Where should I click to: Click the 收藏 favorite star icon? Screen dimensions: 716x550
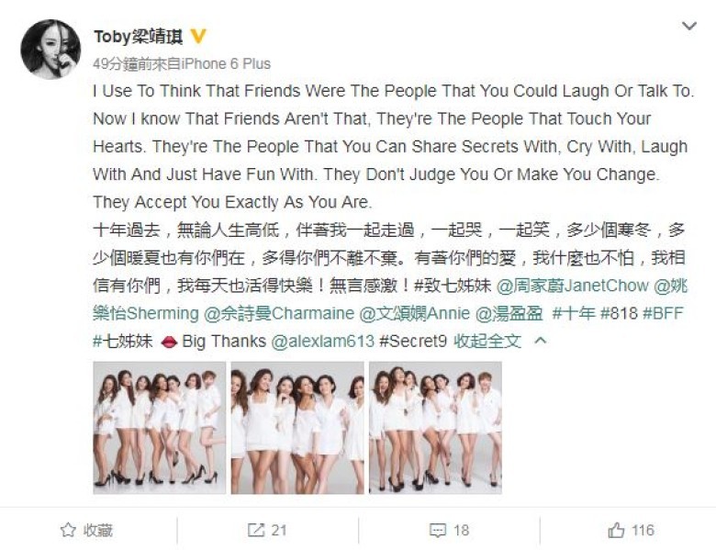68,530
